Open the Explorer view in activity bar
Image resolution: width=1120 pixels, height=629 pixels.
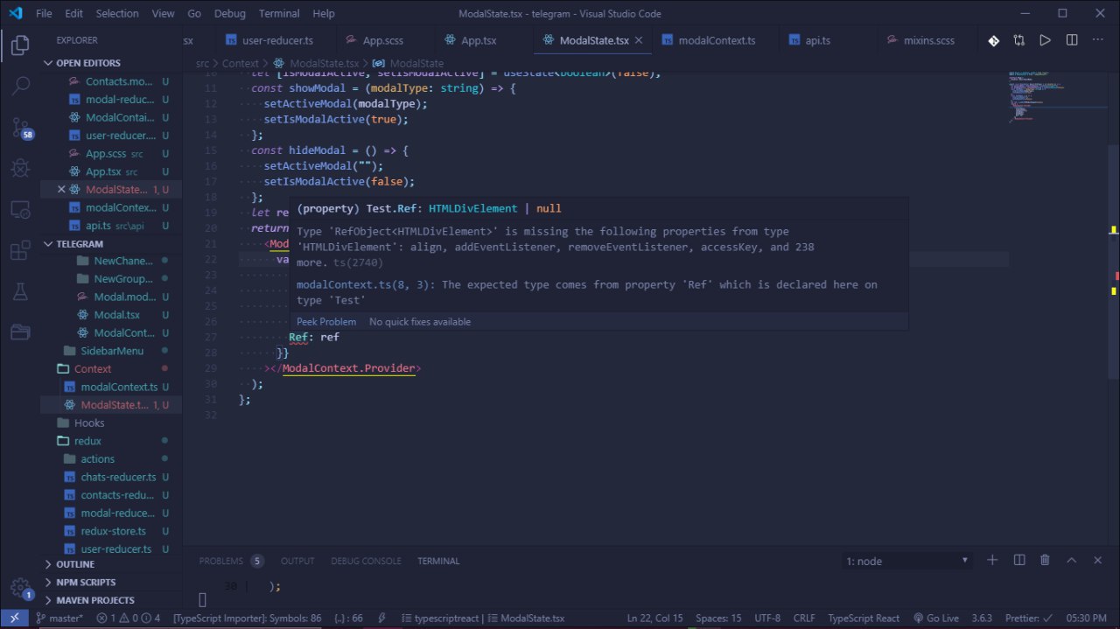(20, 45)
